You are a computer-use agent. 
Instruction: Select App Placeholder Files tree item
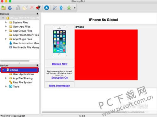pos(26,35)
